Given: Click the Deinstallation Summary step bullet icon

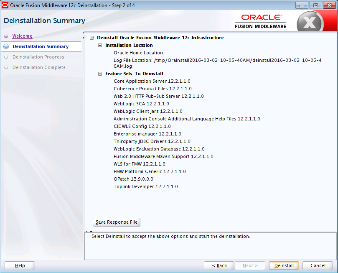Looking at the screenshot, I should (x=6, y=46).
